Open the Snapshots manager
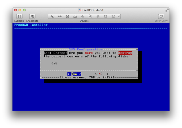This screenshot has height=128, width=182. pyautogui.click(x=32, y=17)
